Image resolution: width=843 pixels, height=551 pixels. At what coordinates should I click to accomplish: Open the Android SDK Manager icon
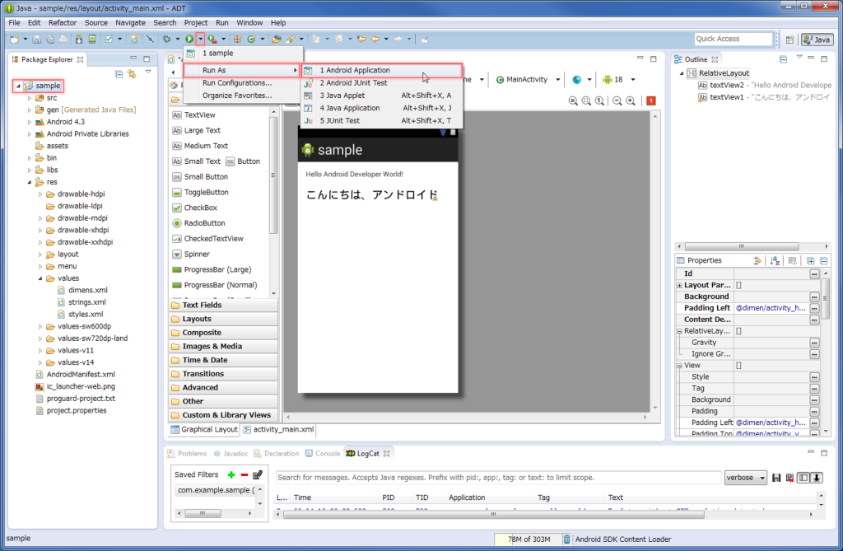coord(79,40)
